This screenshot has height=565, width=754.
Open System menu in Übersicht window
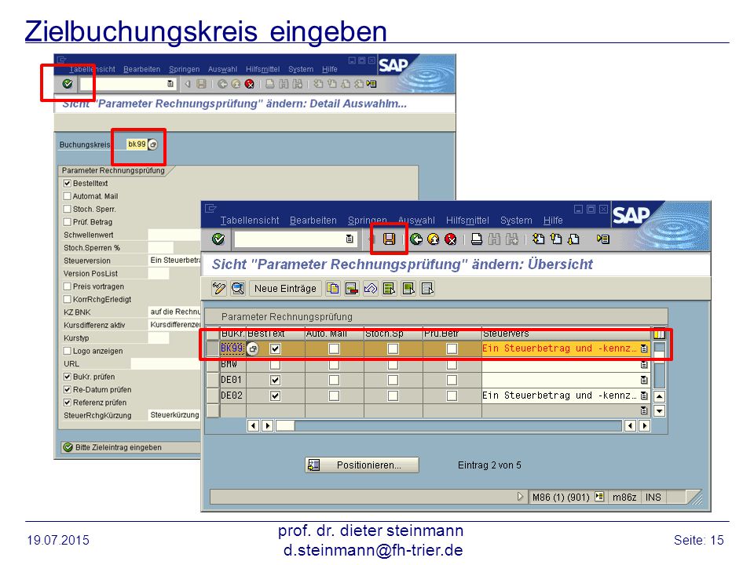516,220
